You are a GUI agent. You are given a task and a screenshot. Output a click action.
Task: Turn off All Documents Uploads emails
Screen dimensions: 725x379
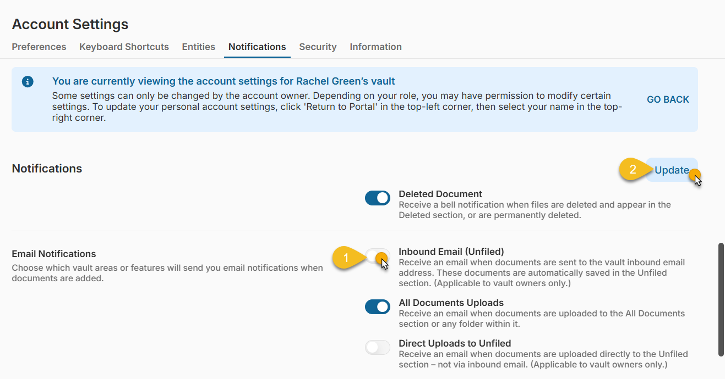378,306
